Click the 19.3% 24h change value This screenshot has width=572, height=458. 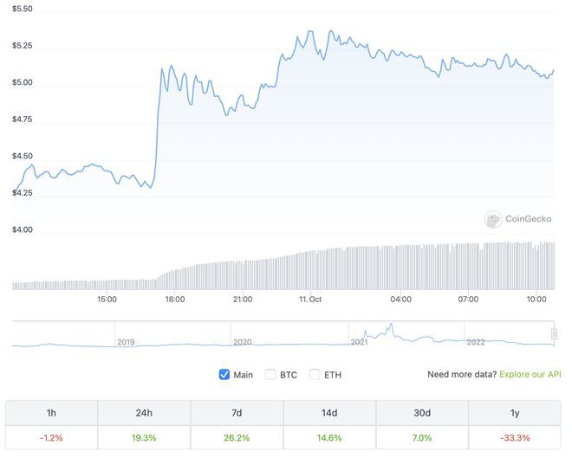pyautogui.click(x=144, y=438)
